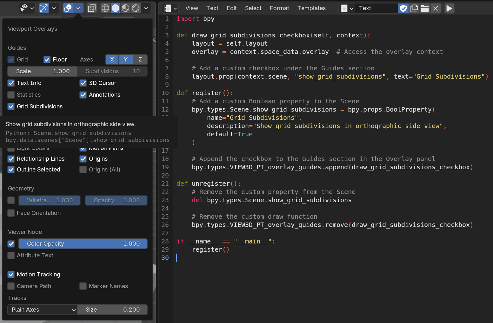Open the text editor type menu icon
Viewport: 493px width, 323px height.
coord(170,8)
